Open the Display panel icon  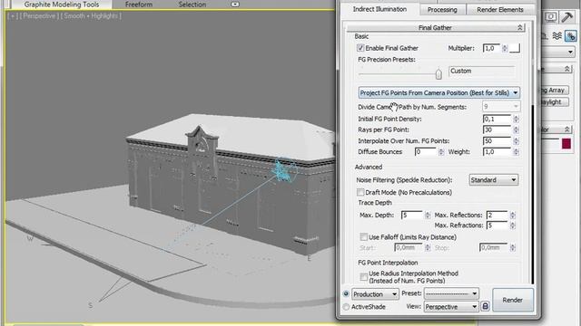pyautogui.click(x=551, y=17)
